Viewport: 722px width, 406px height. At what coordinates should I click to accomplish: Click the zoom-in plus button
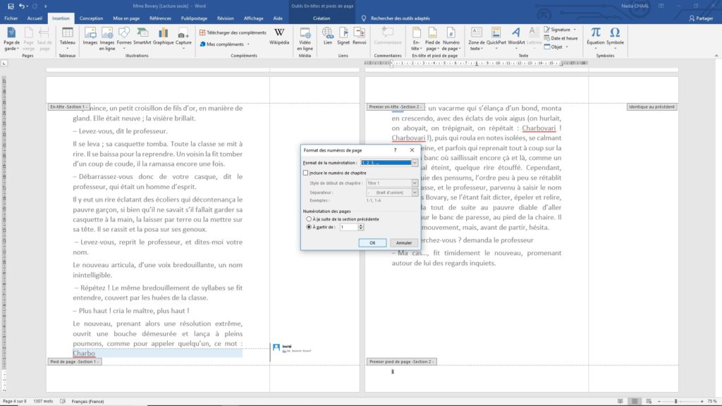702,401
